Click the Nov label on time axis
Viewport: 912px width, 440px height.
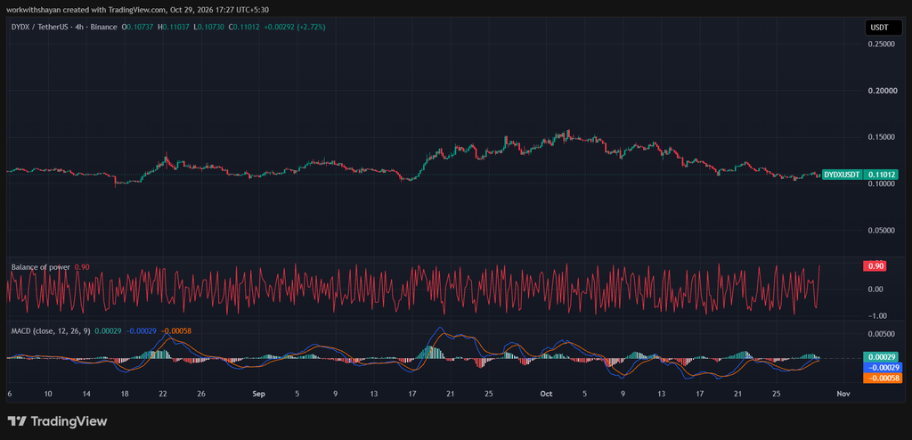(843, 394)
